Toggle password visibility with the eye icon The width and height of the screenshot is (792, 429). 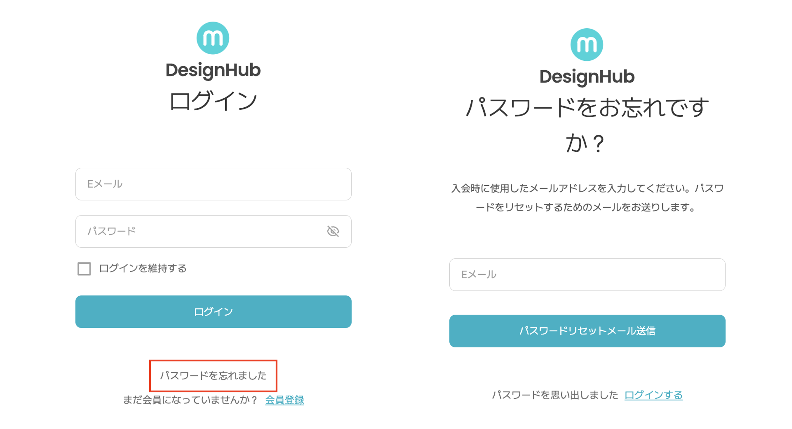click(333, 232)
